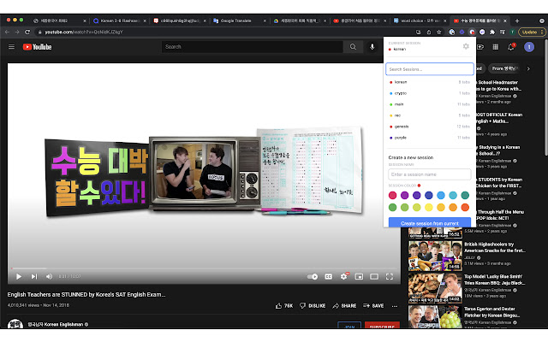Bookmark the page with the star icon
This screenshot has width=548, height=342.
(x=439, y=32)
